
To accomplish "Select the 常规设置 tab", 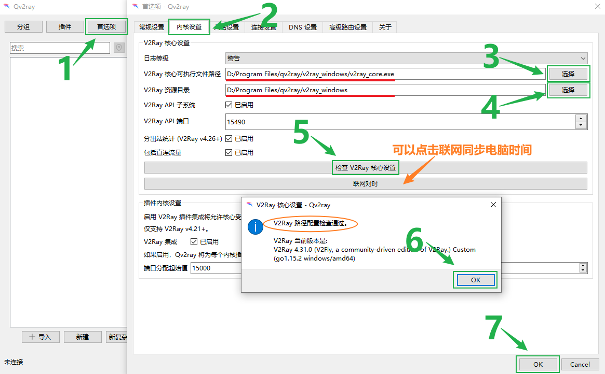I will [x=151, y=27].
